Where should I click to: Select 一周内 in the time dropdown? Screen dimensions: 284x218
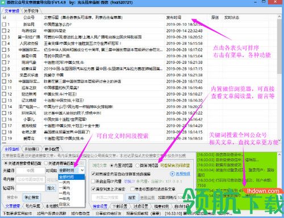72,188
